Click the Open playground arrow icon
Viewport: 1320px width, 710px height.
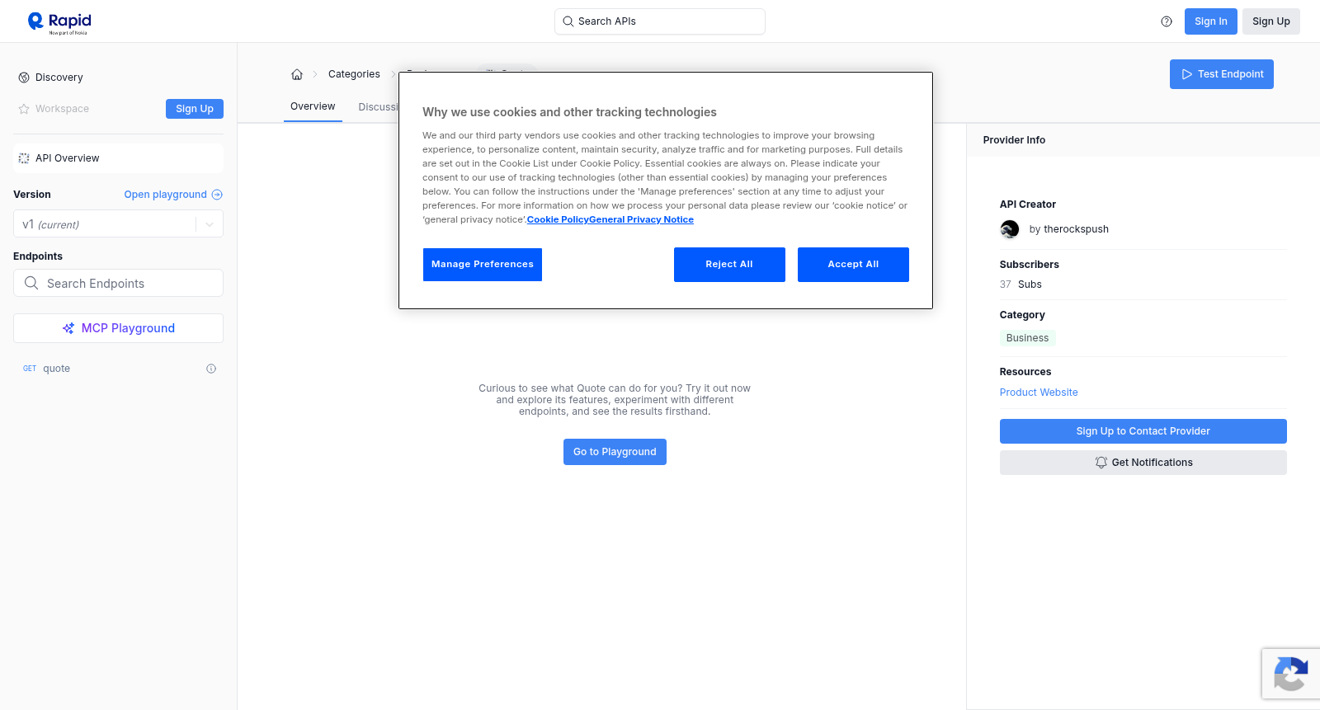(217, 195)
